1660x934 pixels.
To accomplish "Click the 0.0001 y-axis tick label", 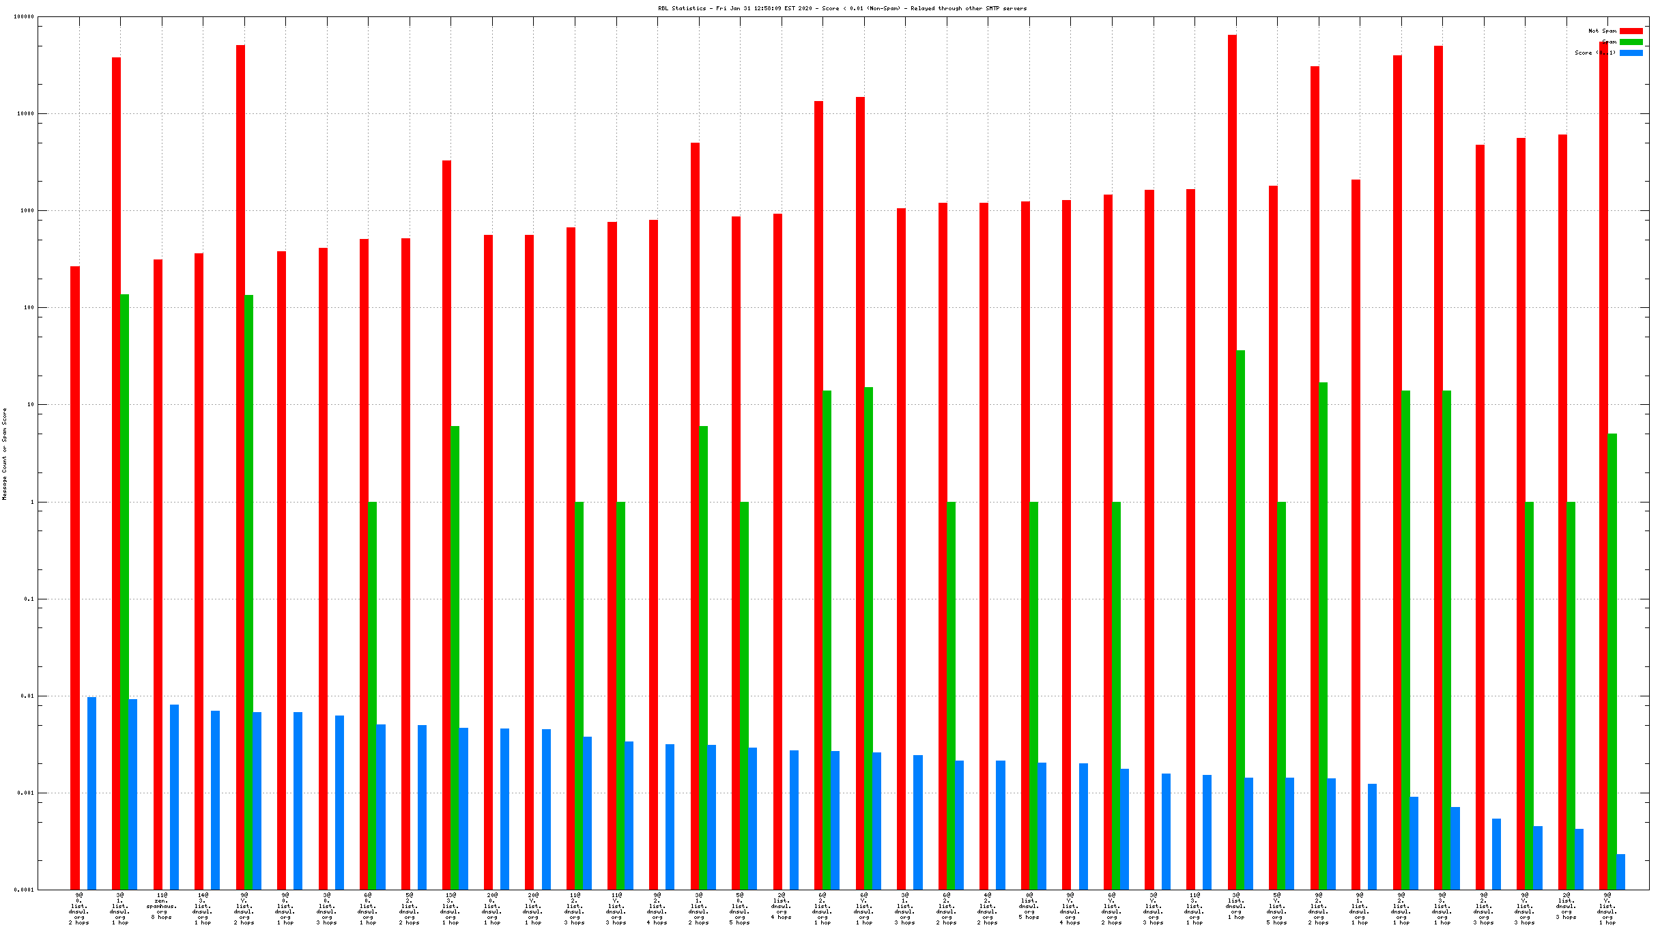I will (x=24, y=890).
